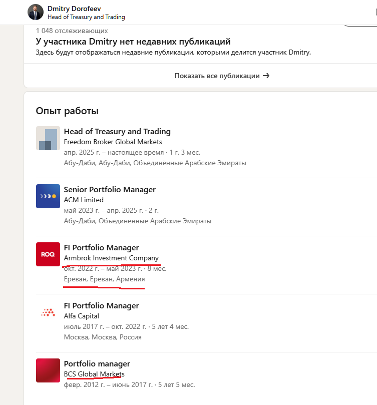The width and height of the screenshot is (377, 405).
Task: Click 'Показать все публикации' button
Action: pyautogui.click(x=222, y=76)
